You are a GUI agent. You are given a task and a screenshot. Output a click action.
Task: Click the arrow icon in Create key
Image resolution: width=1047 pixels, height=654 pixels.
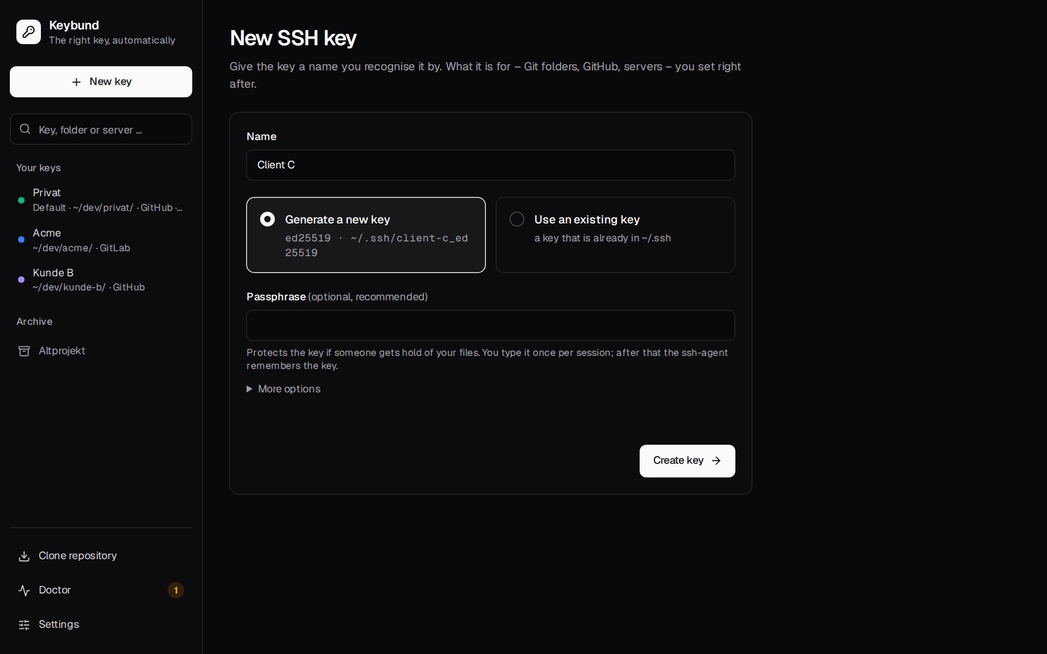pyautogui.click(x=717, y=461)
